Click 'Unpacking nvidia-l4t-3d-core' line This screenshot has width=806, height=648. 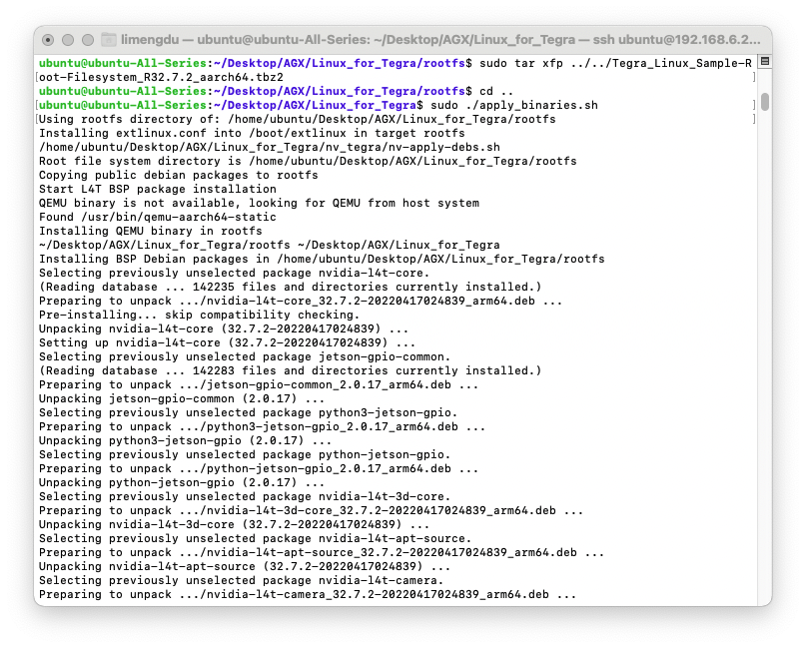pos(235,524)
